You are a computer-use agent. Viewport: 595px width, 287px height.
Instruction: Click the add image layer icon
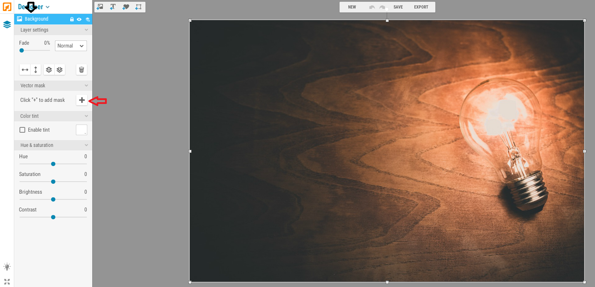[100, 7]
